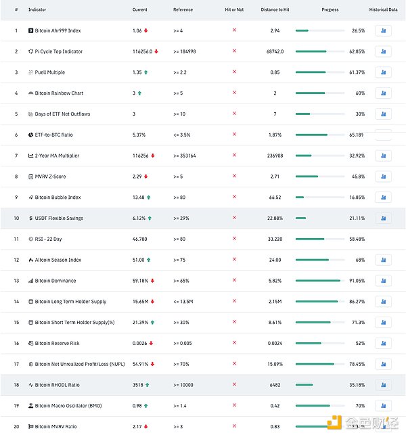406x437 pixels.
Task: Click the Reference column header
Action: tap(183, 9)
